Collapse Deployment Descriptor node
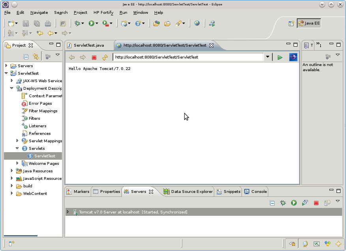 (x=12, y=88)
